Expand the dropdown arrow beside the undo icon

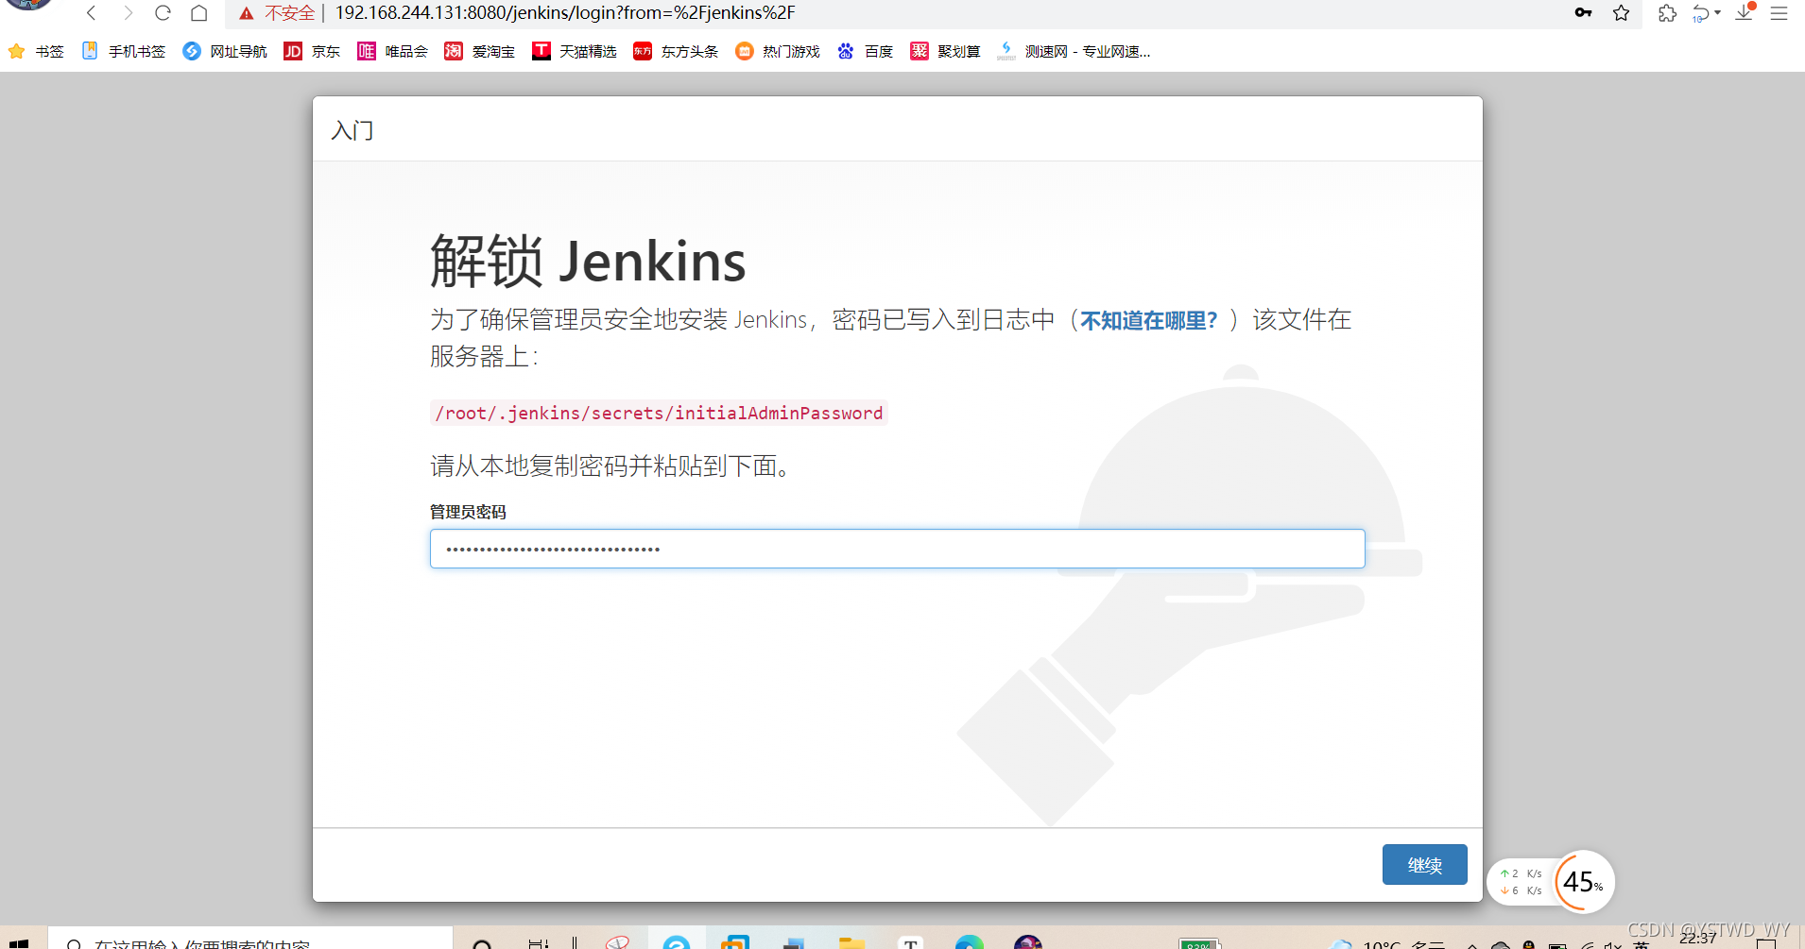click(1717, 13)
